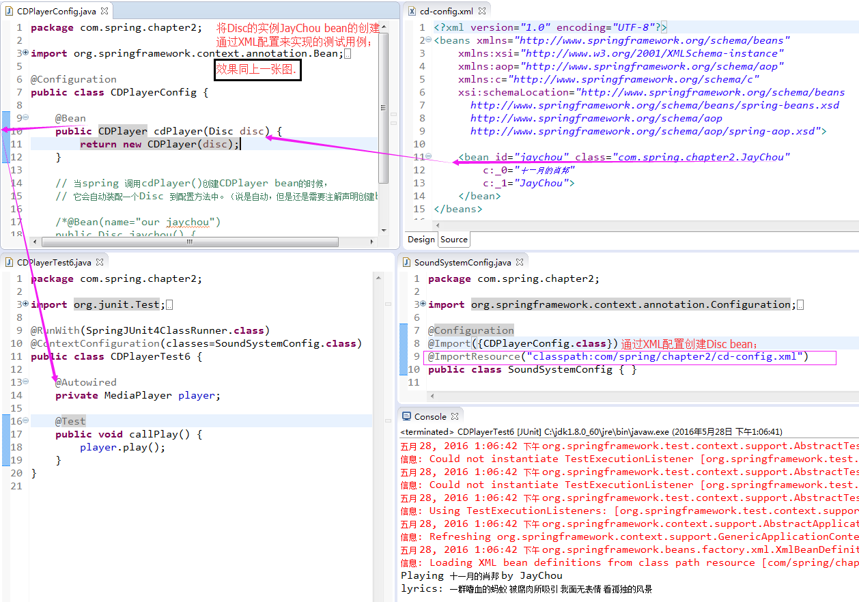Click folded-imports placeholder box after org.junit.Test import
Viewport: 859px width, 602px height.
pyautogui.click(x=169, y=305)
